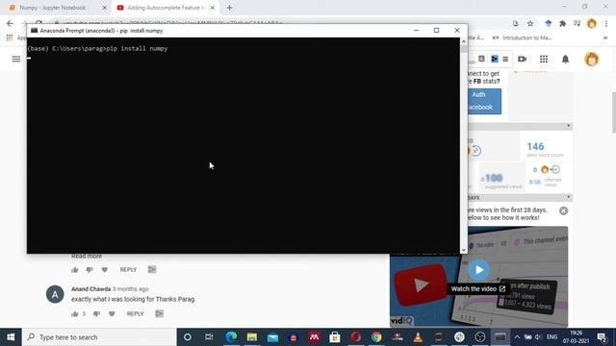The width and height of the screenshot is (616, 346).
Task: Switch to Adding Autocomplete Feature YouTube tab
Action: pos(166,8)
